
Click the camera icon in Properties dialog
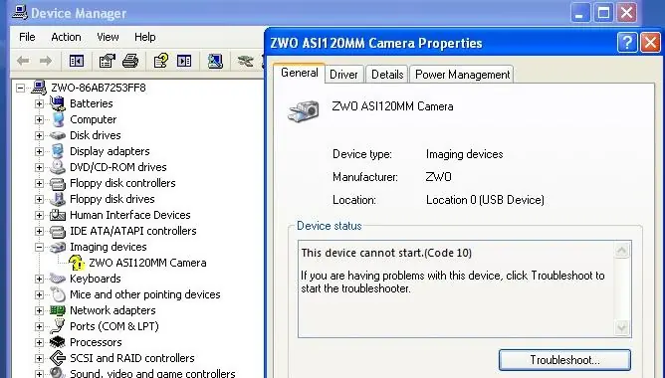click(303, 111)
